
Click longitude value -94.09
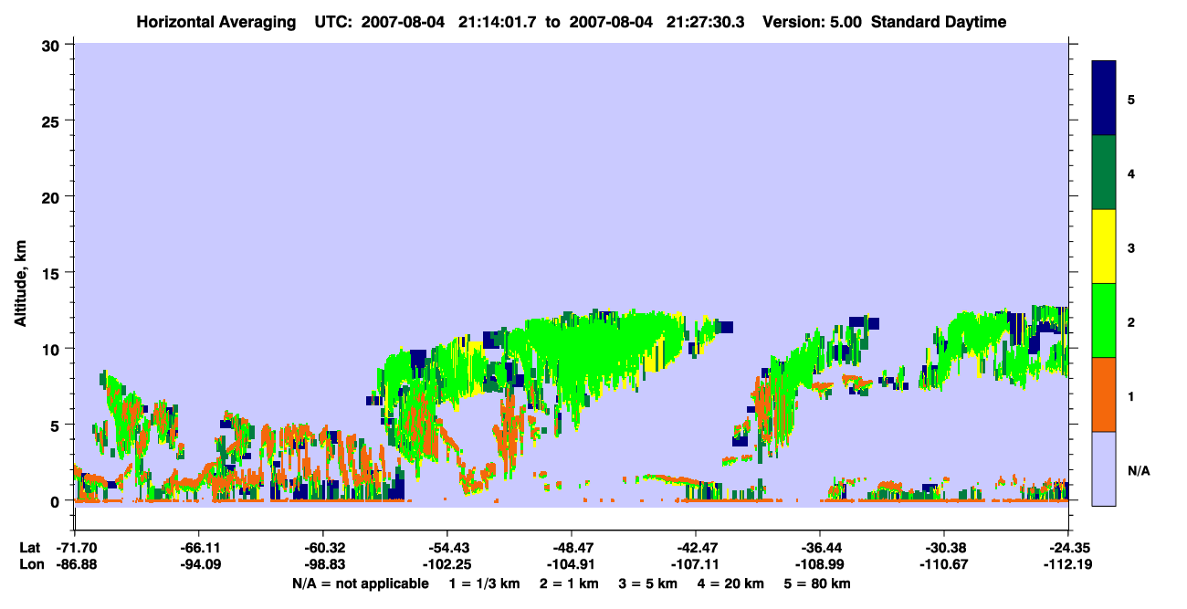pos(199,564)
